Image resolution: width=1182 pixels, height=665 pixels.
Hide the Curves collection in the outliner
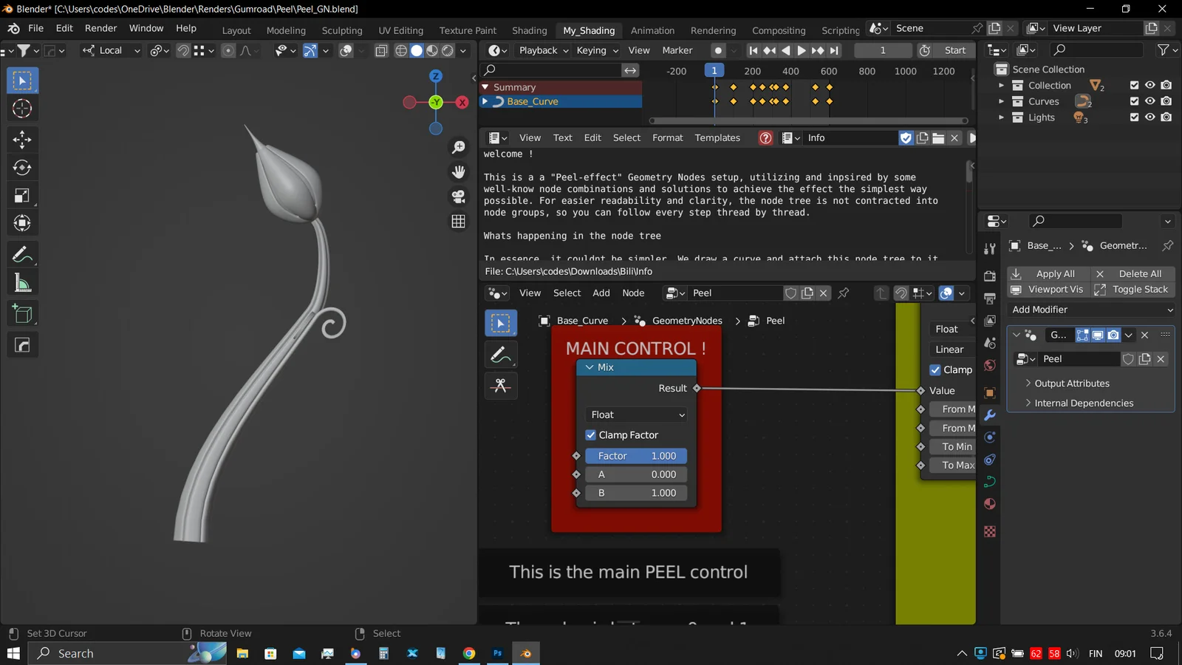pos(1149,101)
